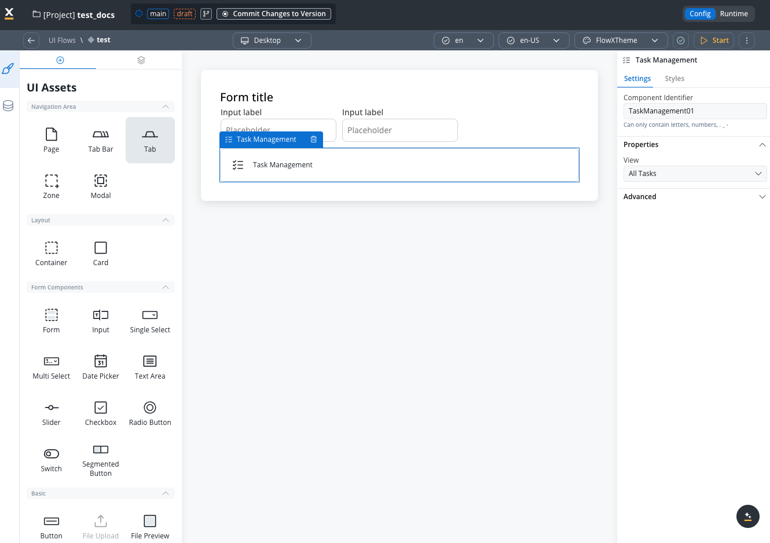Click Commit Changes to Version

[x=274, y=14]
